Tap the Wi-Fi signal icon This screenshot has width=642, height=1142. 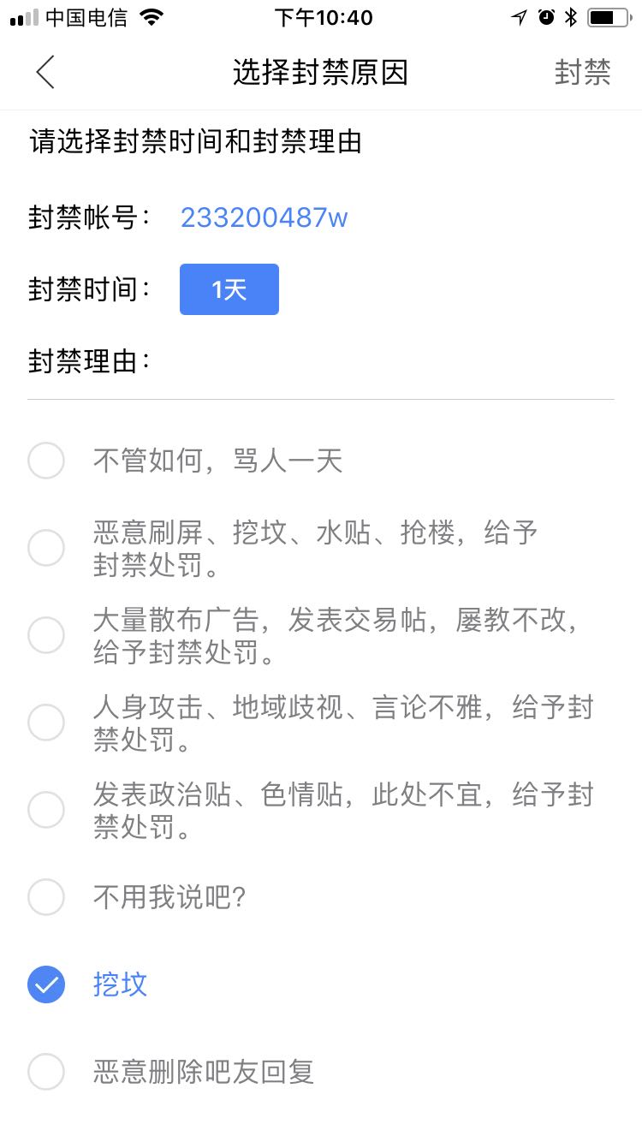click(x=152, y=17)
